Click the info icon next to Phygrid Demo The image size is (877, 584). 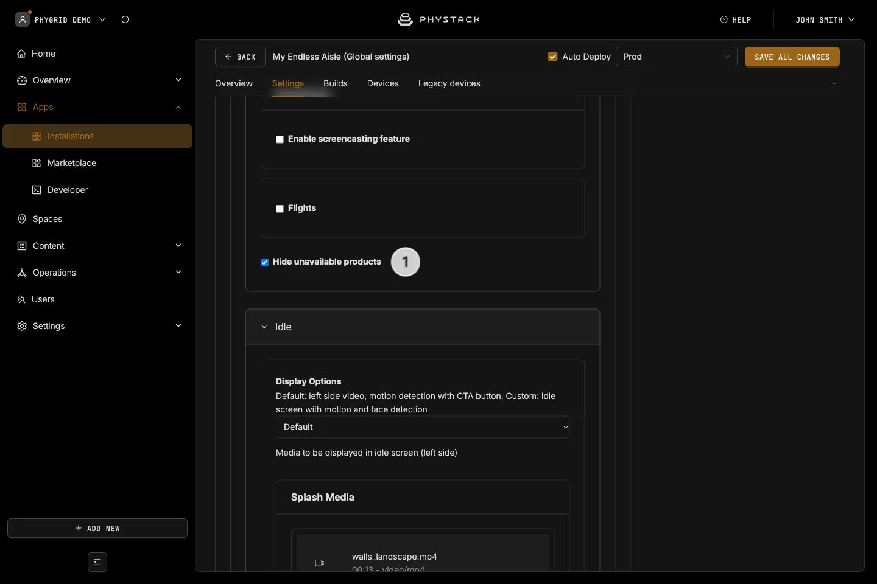(x=125, y=19)
